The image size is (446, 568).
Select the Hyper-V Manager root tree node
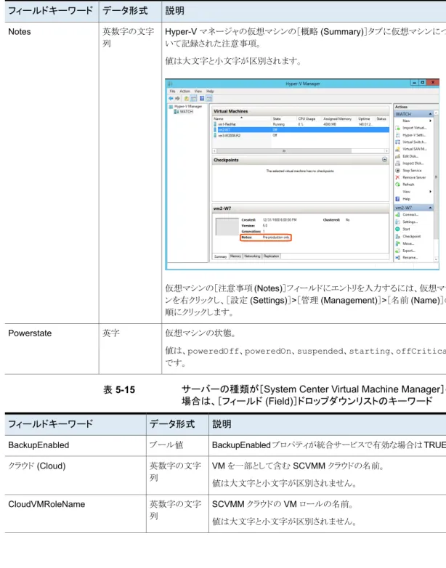[x=185, y=107]
